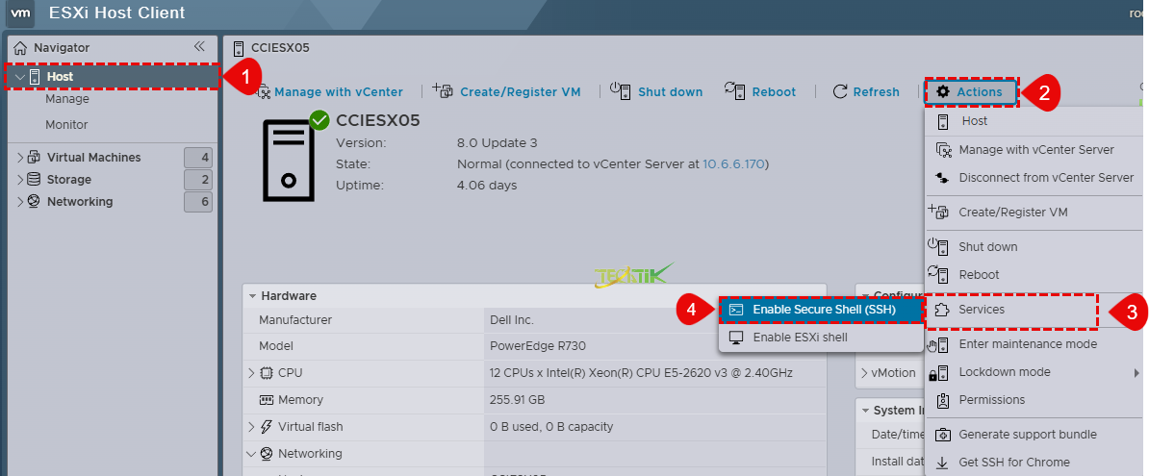The width and height of the screenshot is (1149, 476).
Task: Open the Actions gear menu button
Action: click(x=971, y=91)
